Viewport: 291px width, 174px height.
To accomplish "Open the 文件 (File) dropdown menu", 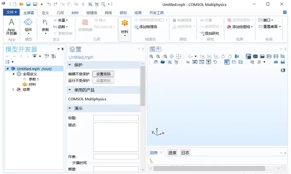I will tap(11, 12).
